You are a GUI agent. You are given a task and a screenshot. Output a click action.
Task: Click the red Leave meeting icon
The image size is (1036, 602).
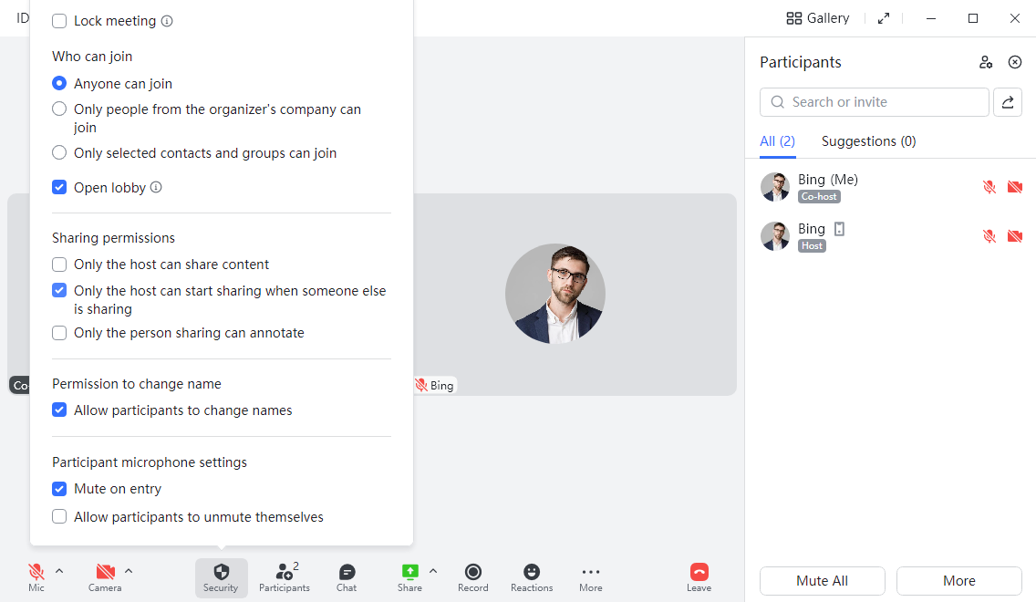point(699,572)
